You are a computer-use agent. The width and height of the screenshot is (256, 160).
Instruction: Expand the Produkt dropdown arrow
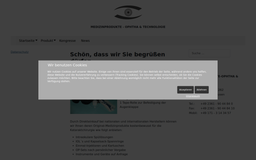click(55, 40)
